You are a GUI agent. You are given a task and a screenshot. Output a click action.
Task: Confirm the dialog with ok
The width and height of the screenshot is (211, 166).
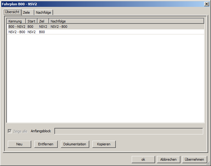[143, 159]
